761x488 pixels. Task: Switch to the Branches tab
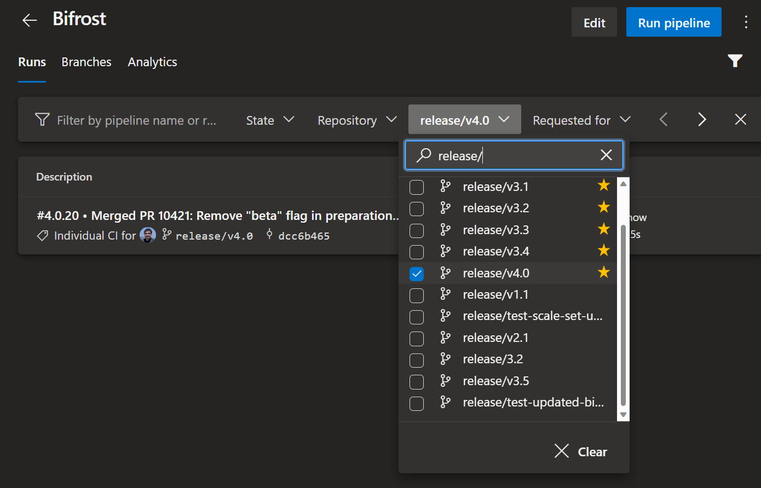pos(87,62)
